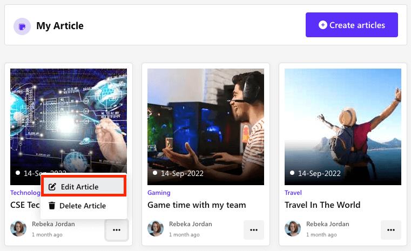Viewport: 411px width, 251px height.
Task: Collapse the three-dots menu on first card
Action: [117, 230]
